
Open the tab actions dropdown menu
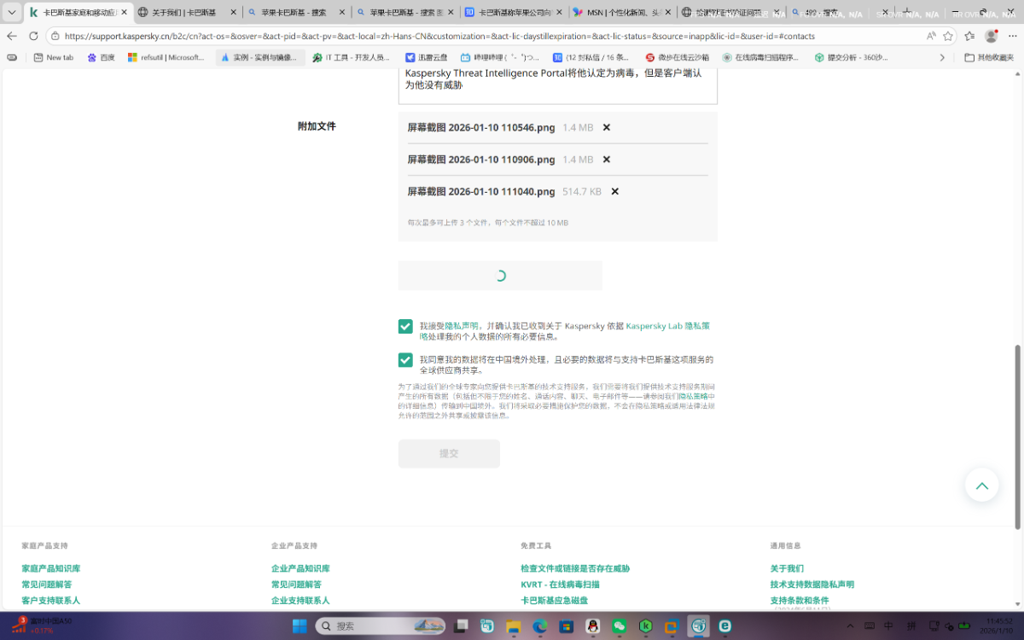pyautogui.click(x=12, y=13)
